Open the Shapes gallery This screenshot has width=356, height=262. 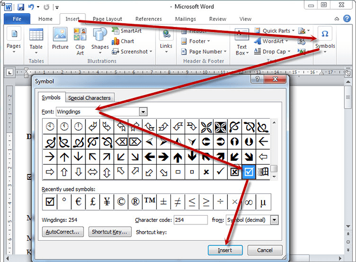[x=100, y=41]
